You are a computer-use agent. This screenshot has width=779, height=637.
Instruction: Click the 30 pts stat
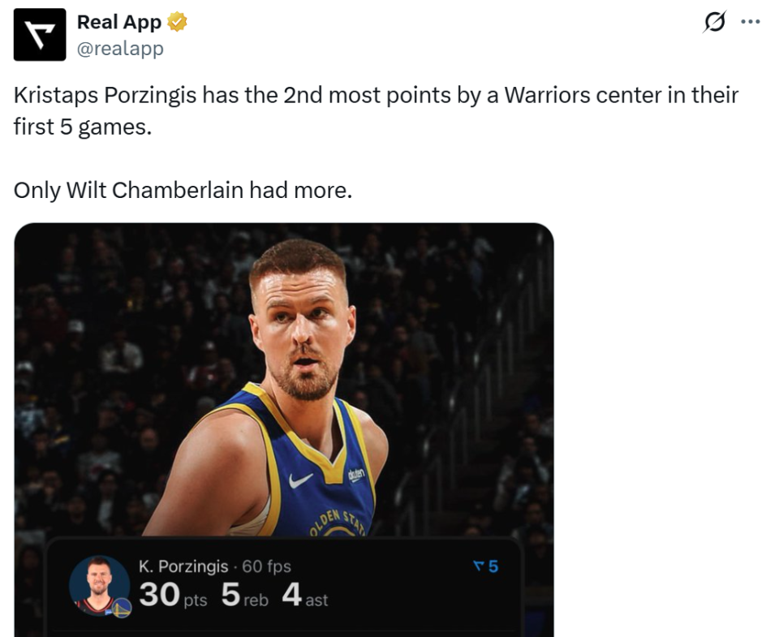click(x=172, y=596)
